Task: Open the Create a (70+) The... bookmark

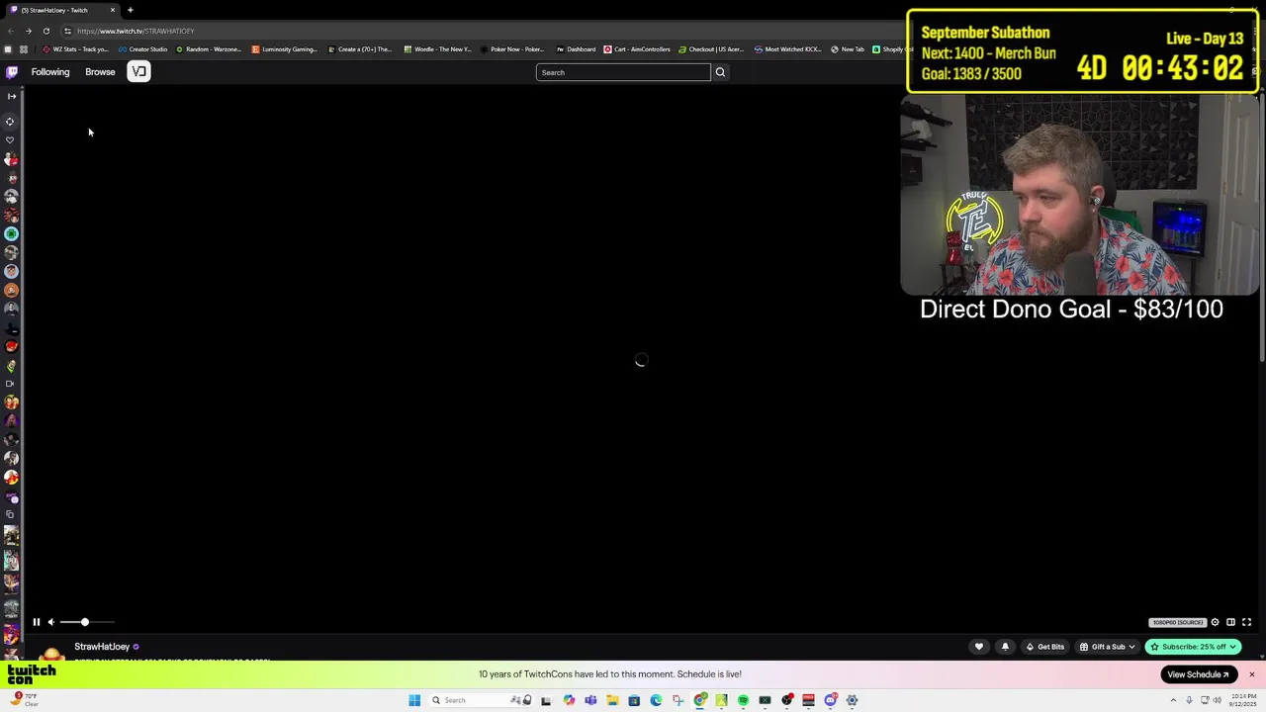Action: (361, 49)
